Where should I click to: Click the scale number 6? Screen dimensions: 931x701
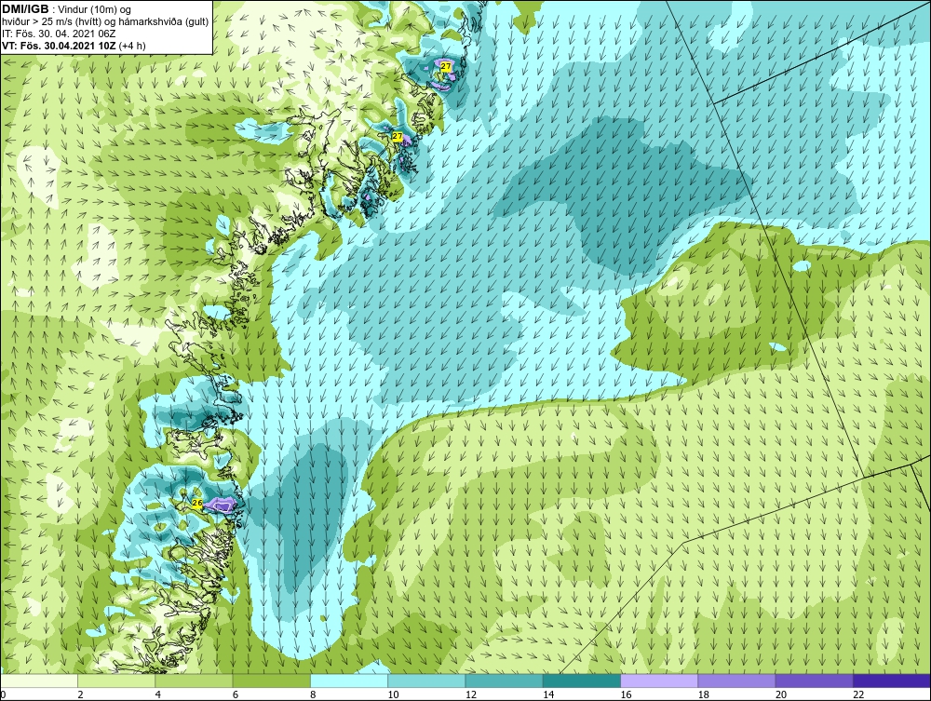(236, 695)
